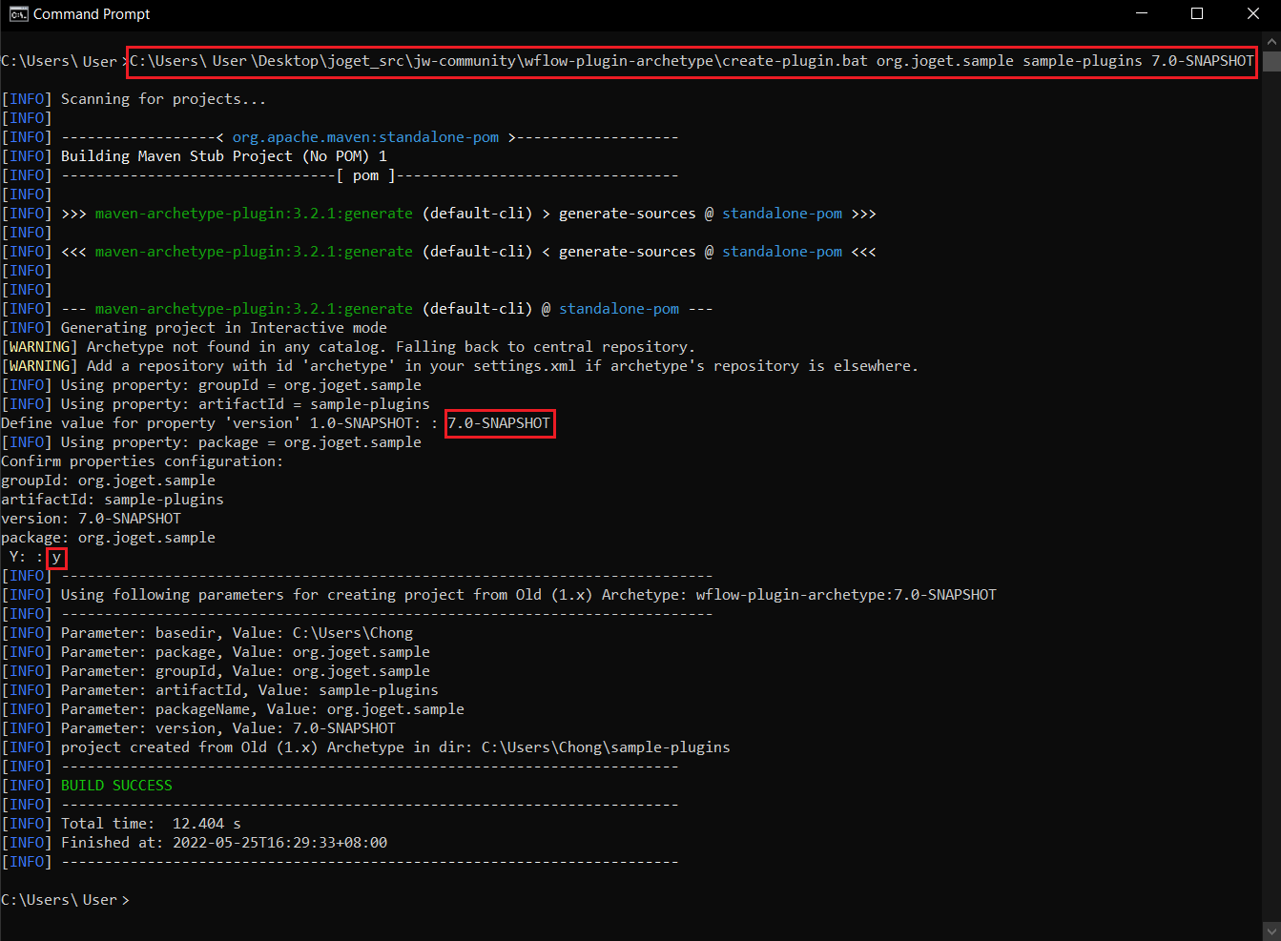Click the green BUILD SUCCESS text
This screenshot has height=941, width=1281.
click(116, 786)
